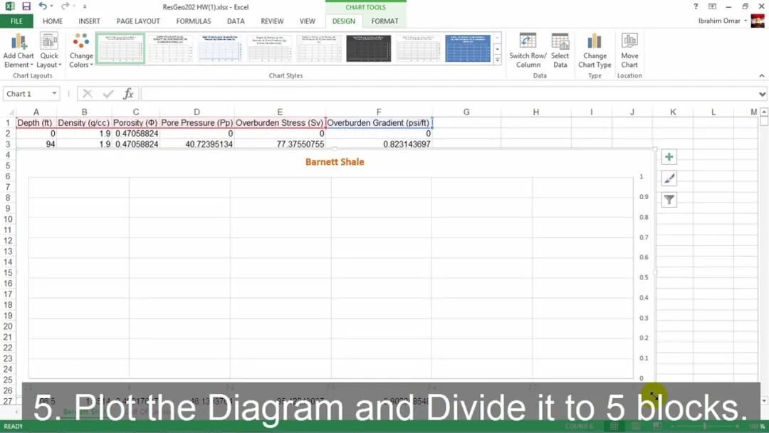
Task: Open Excel Help question mark
Action: [x=696, y=6]
